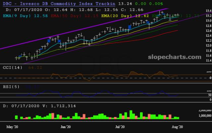Click the blue square marker near late May
Viewport: 212px width, 133px height.
point(49,41)
